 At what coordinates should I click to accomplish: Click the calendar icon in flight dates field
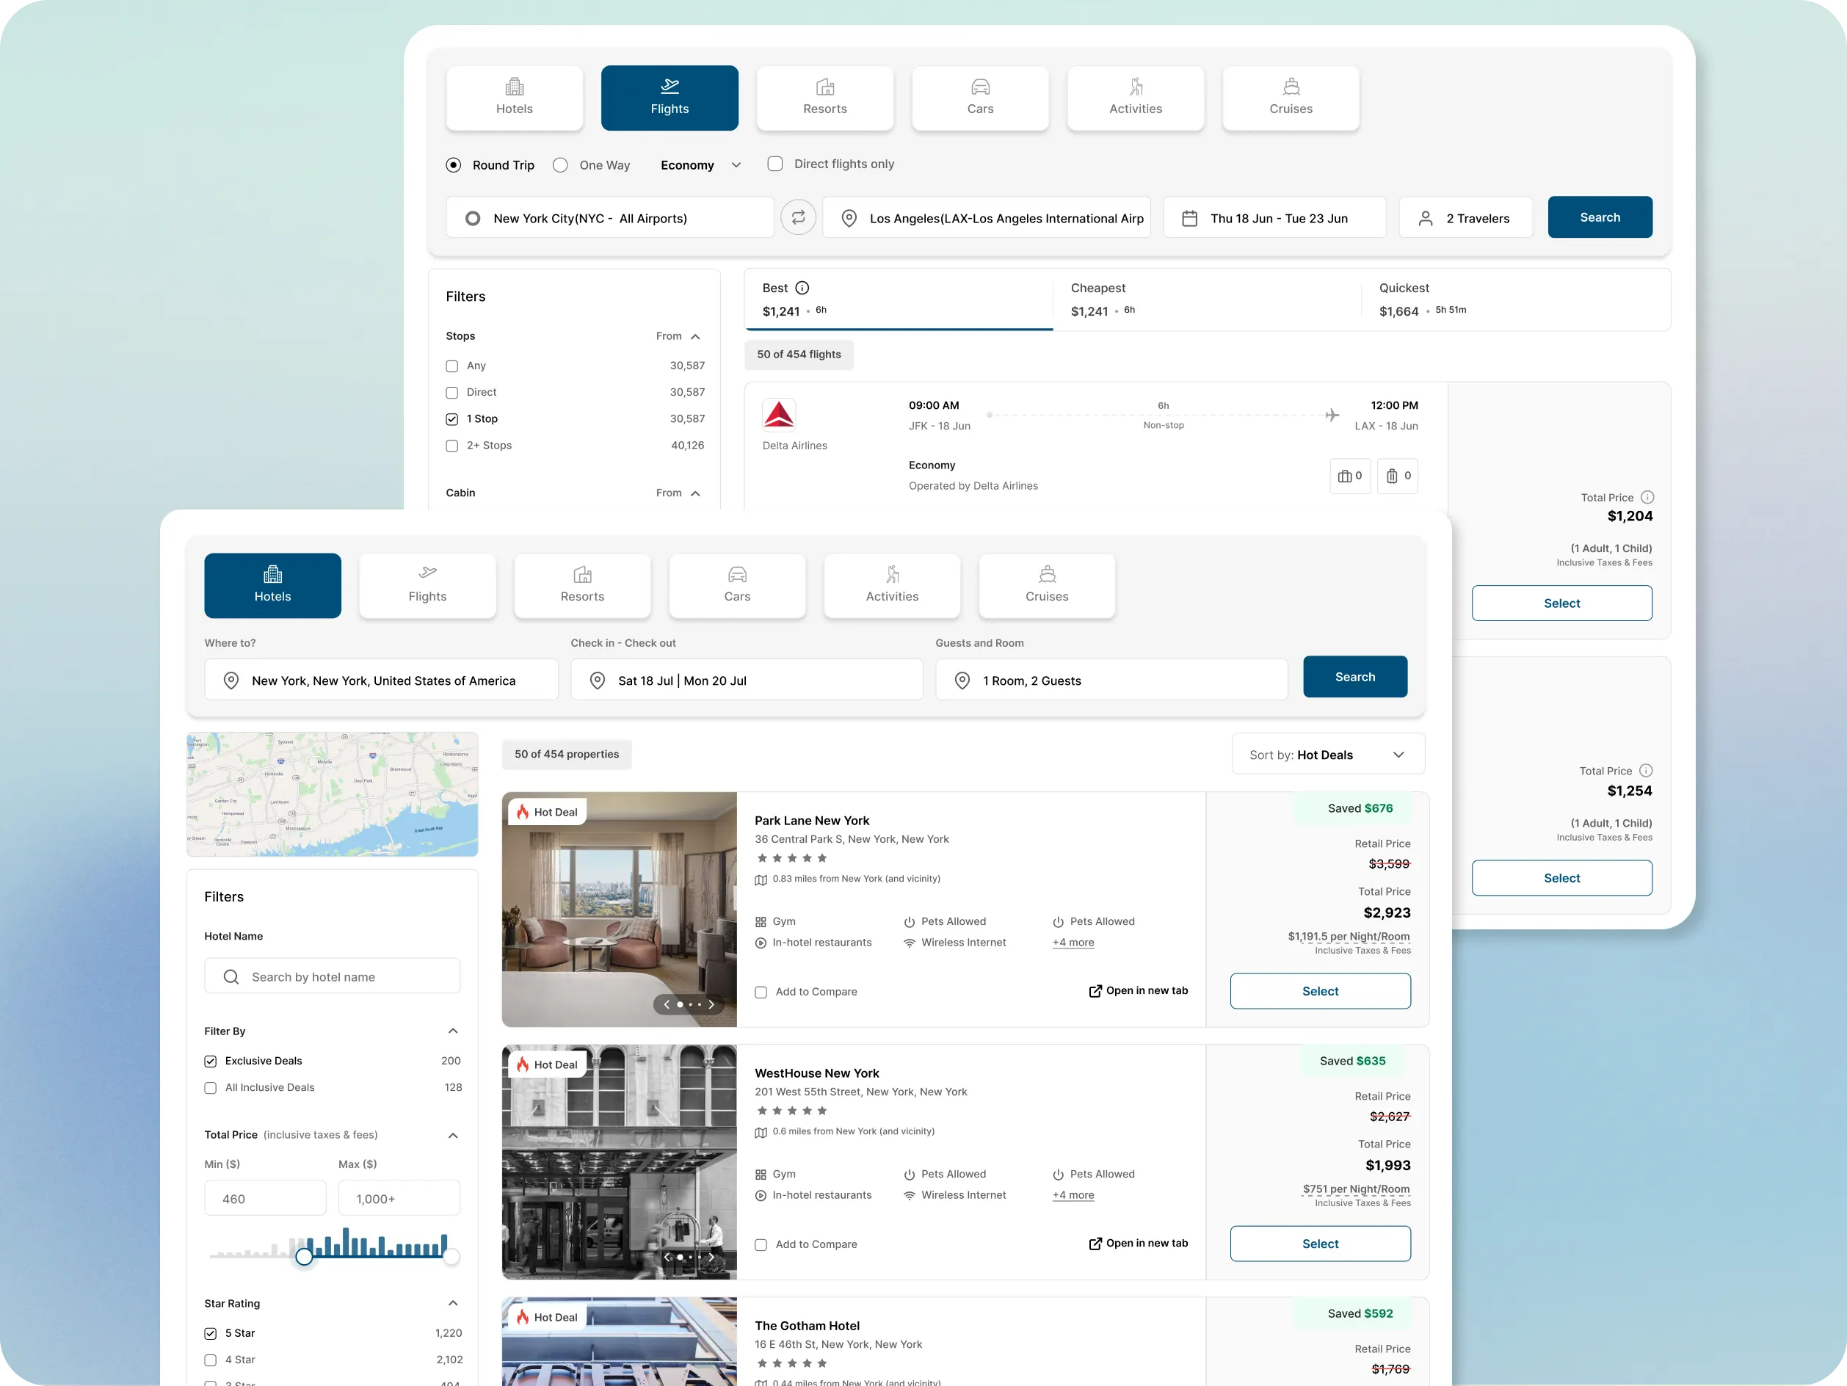pos(1190,219)
